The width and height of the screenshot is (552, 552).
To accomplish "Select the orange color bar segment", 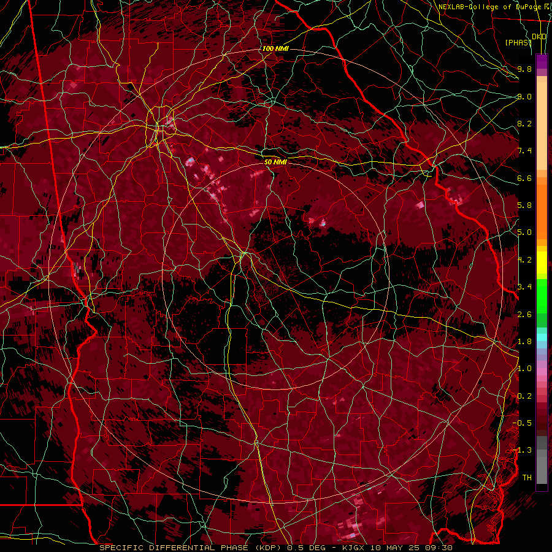I will [542, 211].
